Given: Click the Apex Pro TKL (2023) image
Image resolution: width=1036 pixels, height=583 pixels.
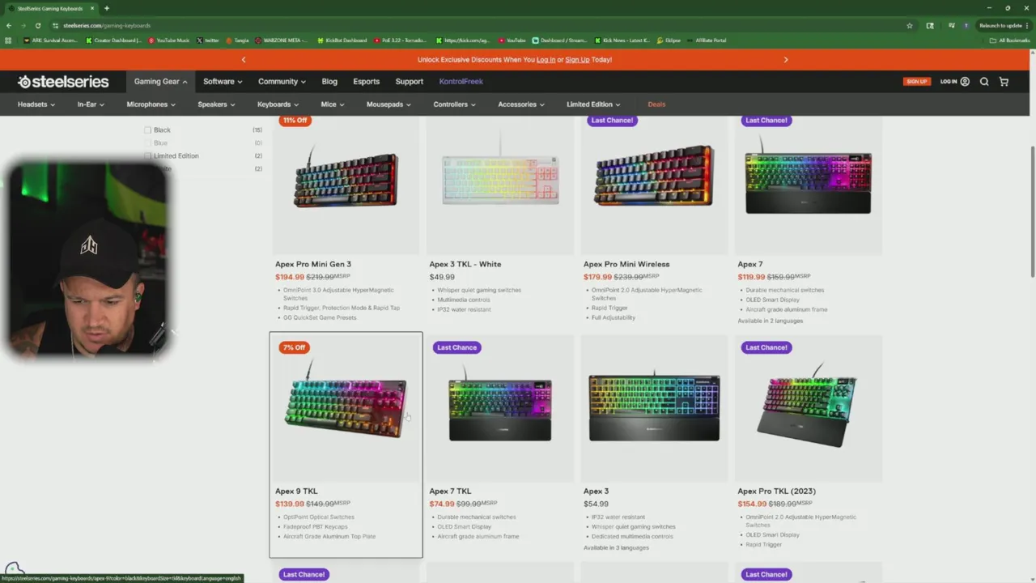Looking at the screenshot, I should click(x=809, y=407).
